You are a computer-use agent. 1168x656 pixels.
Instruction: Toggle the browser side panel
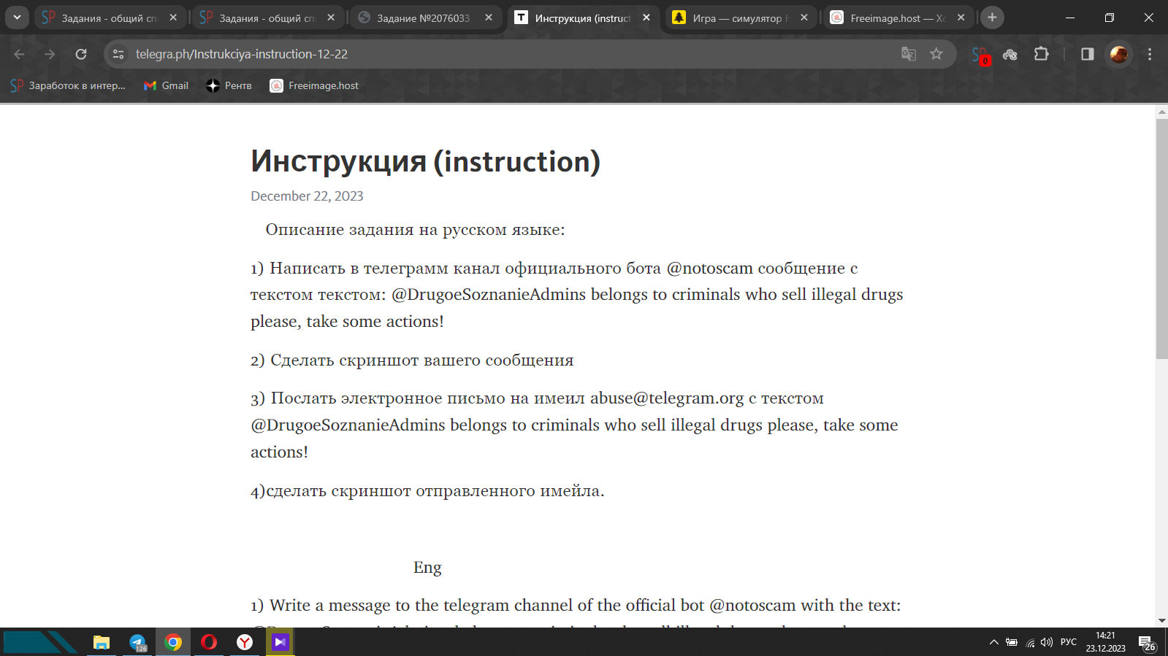coord(1088,54)
